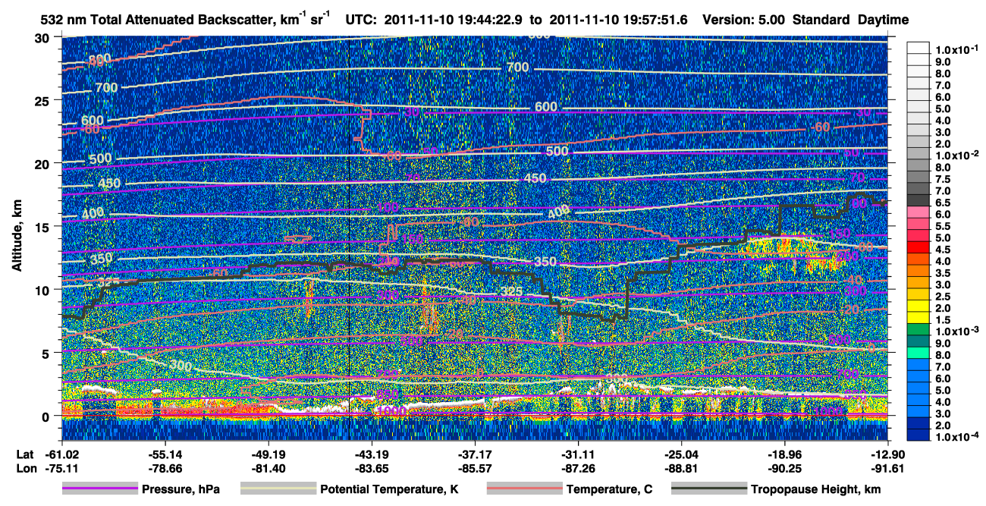Click the black Tropopause Height legend line sample
Screen dimensions: 986x506
(x=709, y=489)
